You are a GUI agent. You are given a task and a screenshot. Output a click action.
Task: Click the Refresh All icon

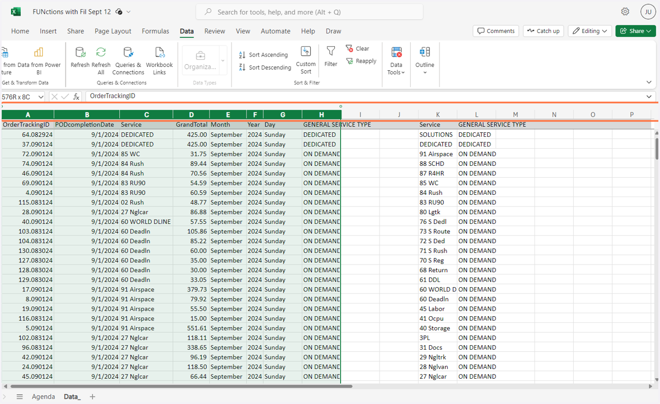coord(101,52)
